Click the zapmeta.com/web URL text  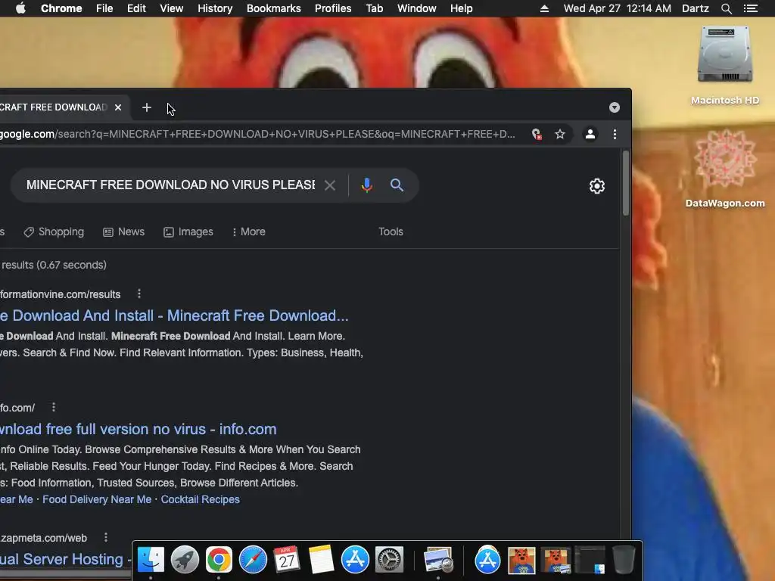point(44,538)
